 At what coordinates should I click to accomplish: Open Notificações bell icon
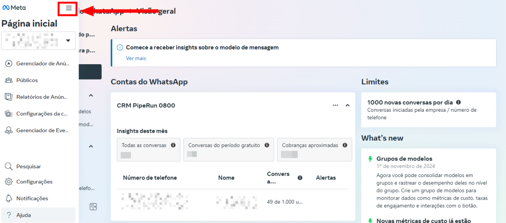9,198
